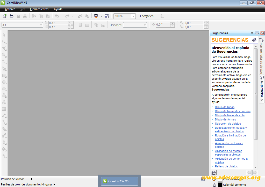
Task: Click the Cut scissors icon
Action: click(34, 16)
